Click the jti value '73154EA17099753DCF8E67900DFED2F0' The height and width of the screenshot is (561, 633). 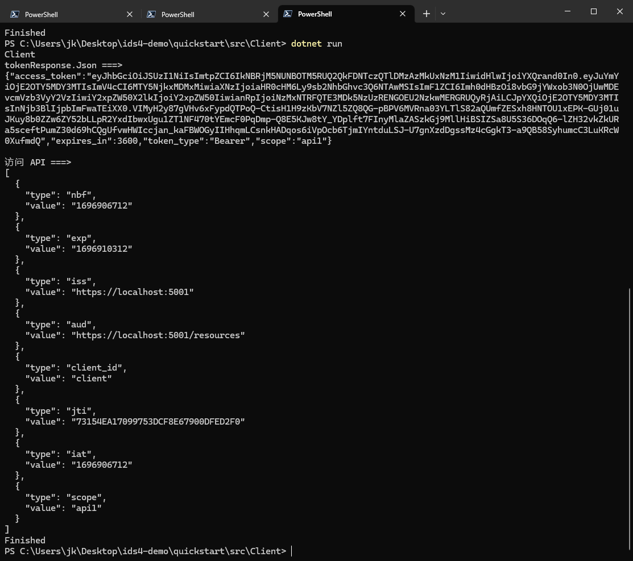tap(158, 422)
